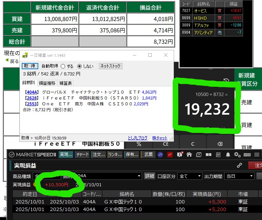The image size is (262, 220).
Task: Click the 404A stock code link
Action: (x=31, y=92)
